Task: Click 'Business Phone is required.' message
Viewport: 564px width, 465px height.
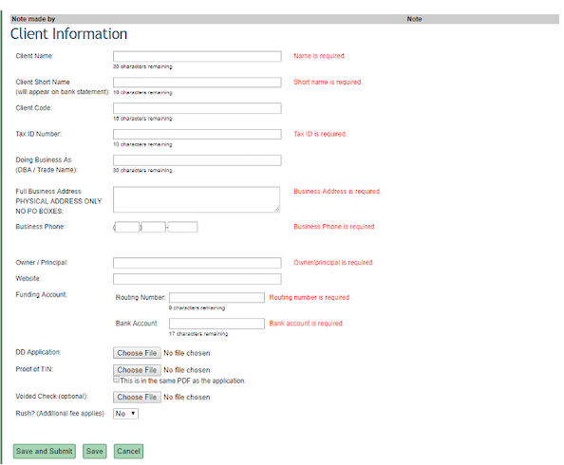Action: (334, 227)
